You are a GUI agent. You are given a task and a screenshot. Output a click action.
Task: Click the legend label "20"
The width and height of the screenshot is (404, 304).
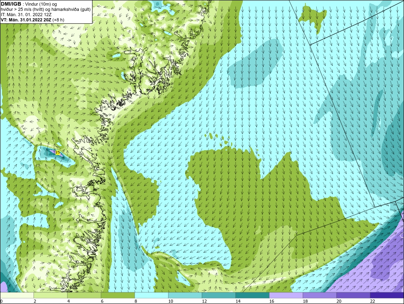(339, 302)
